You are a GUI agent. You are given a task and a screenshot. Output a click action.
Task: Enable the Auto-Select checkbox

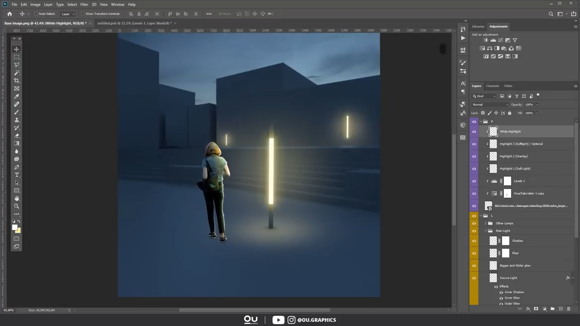point(36,14)
